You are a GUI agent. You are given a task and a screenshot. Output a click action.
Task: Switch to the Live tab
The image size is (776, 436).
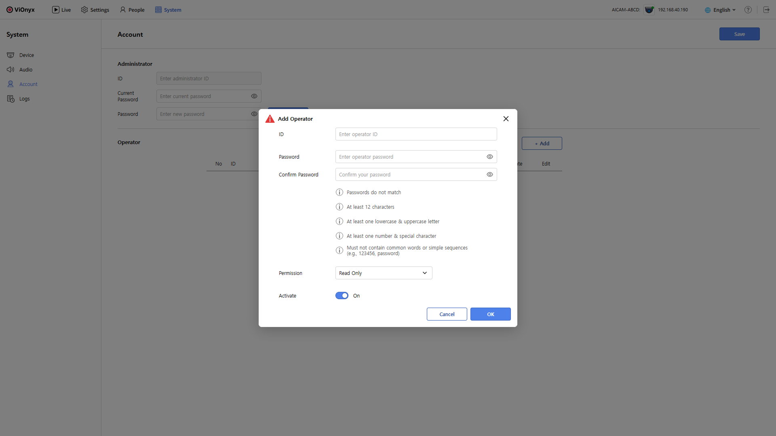tap(61, 10)
